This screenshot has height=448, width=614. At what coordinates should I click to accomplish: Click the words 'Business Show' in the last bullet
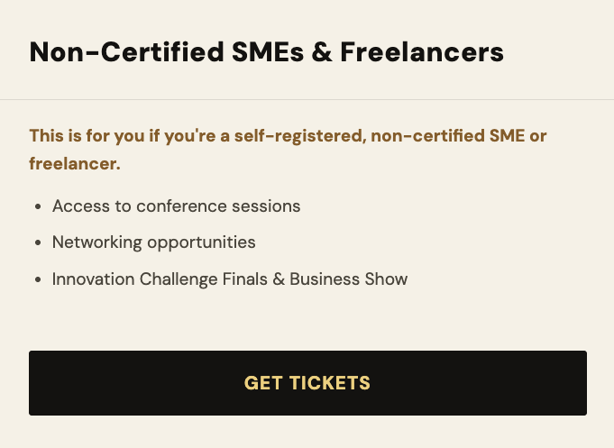click(x=349, y=279)
